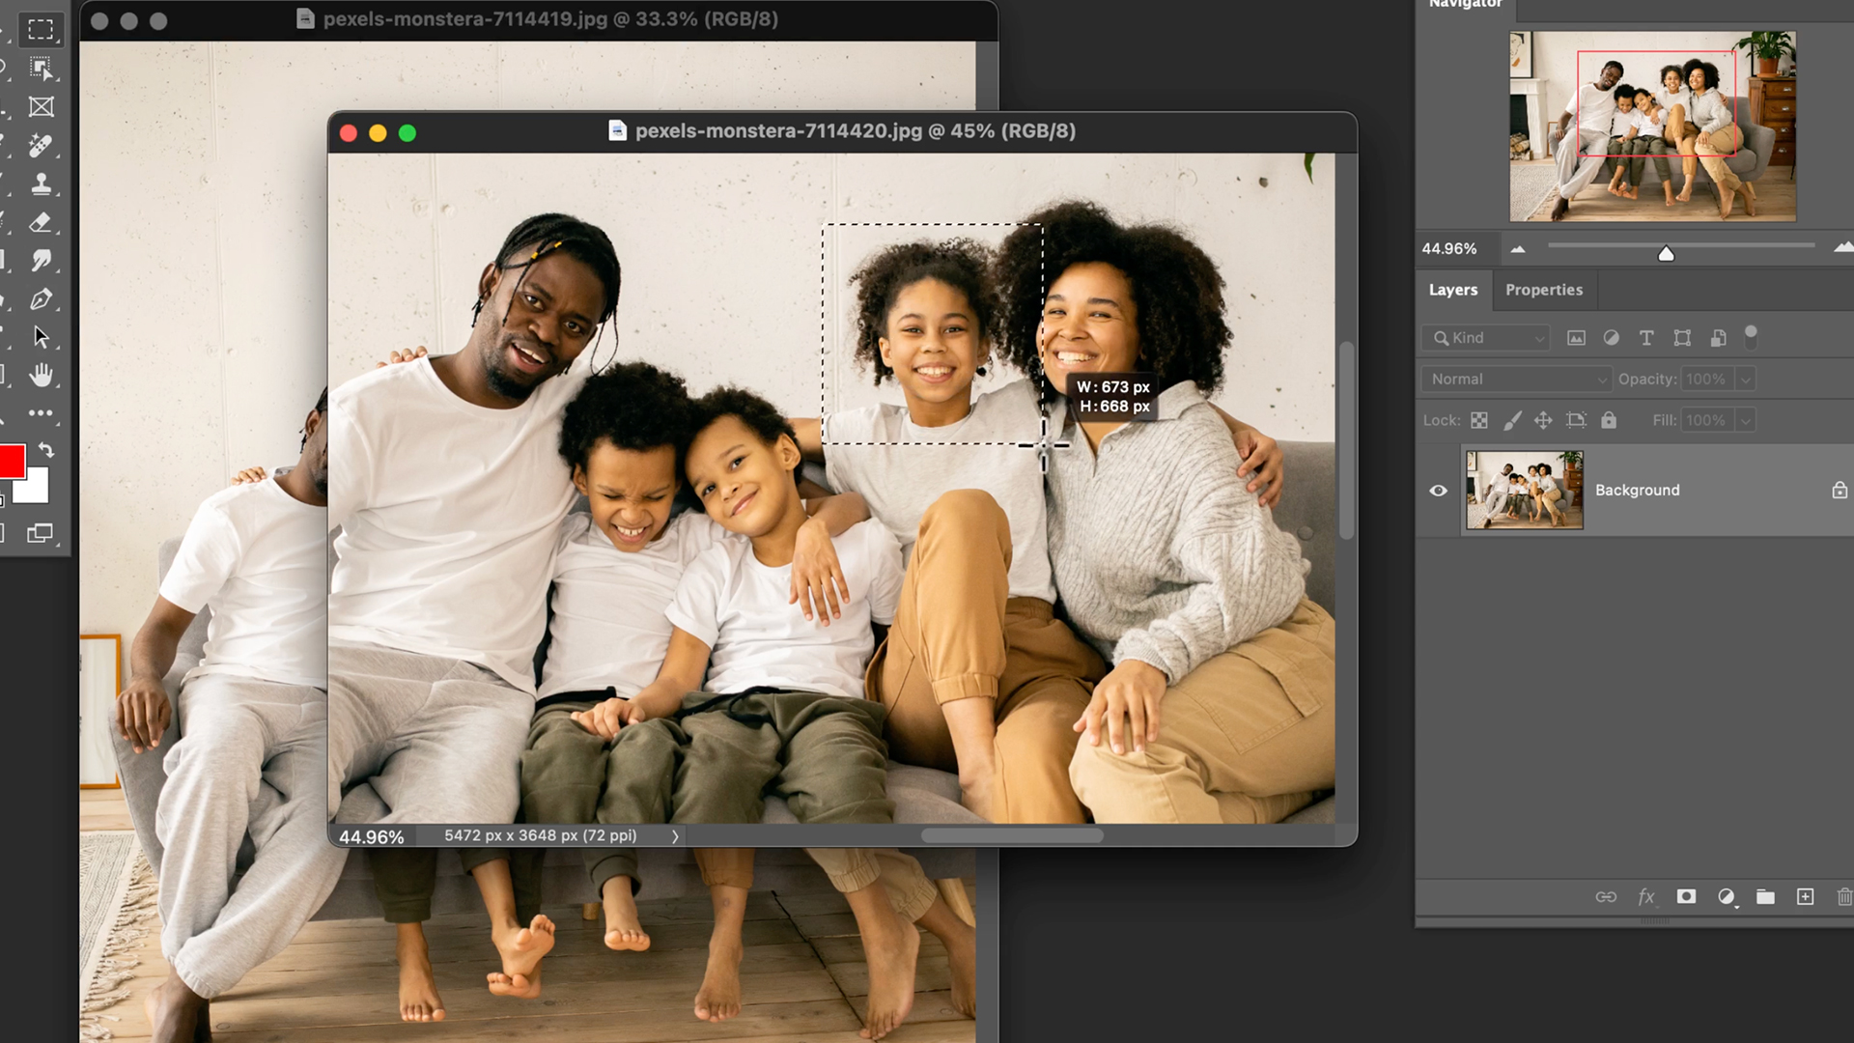Viewport: 1854px width, 1043px height.
Task: Add a layer mask
Action: [x=1686, y=897]
